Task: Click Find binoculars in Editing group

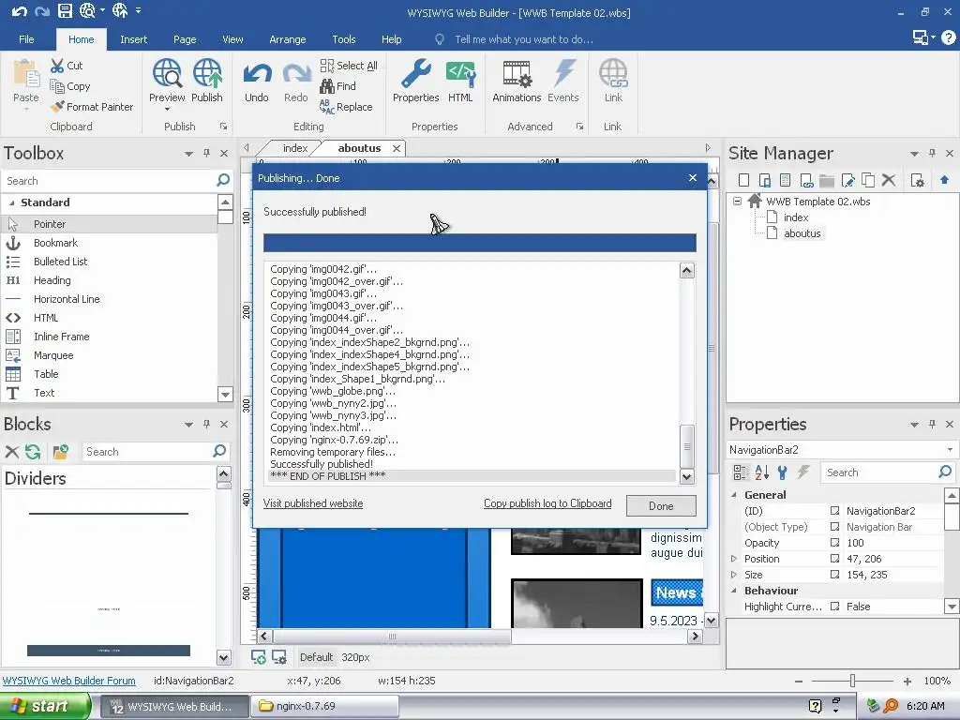Action: pos(337,86)
